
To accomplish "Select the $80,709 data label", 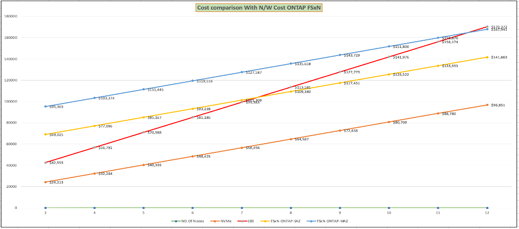I will (x=399, y=123).
